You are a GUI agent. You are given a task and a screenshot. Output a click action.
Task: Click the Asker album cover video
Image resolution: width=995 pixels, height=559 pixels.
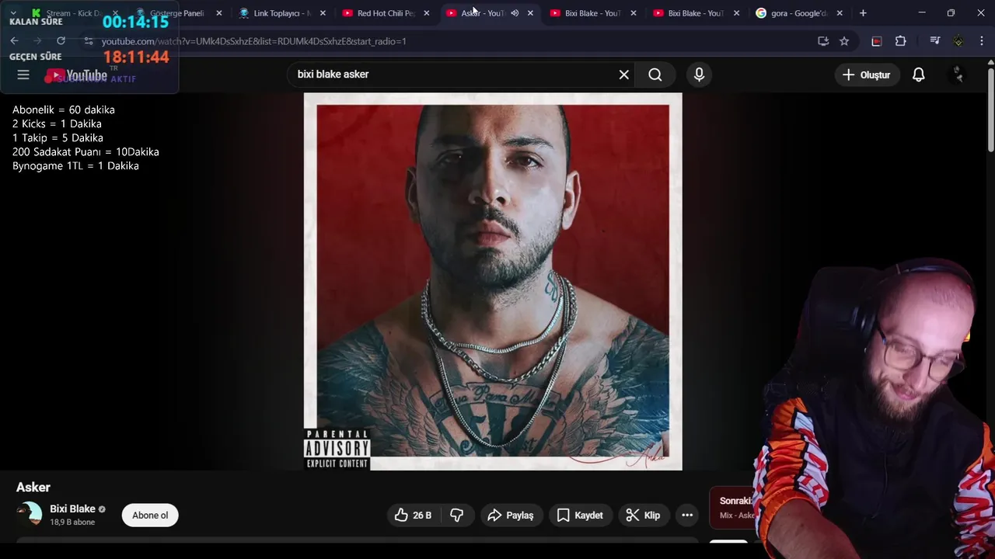tap(493, 281)
